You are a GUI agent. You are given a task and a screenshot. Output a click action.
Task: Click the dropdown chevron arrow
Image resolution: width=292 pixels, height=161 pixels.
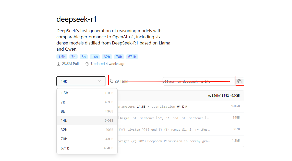100,81
